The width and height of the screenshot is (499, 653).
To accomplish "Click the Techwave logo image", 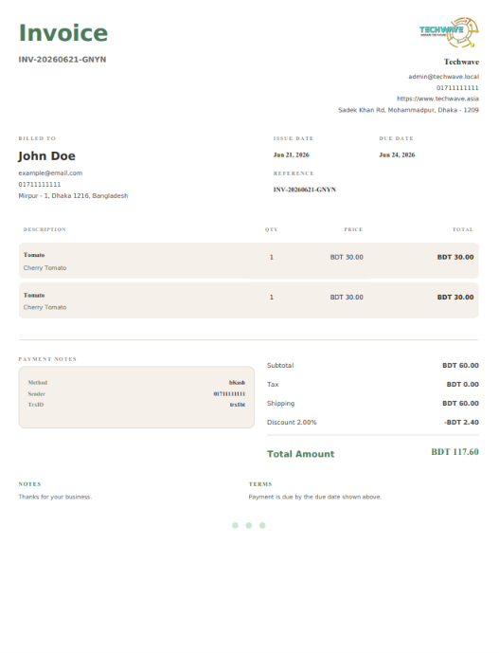I will pyautogui.click(x=449, y=33).
